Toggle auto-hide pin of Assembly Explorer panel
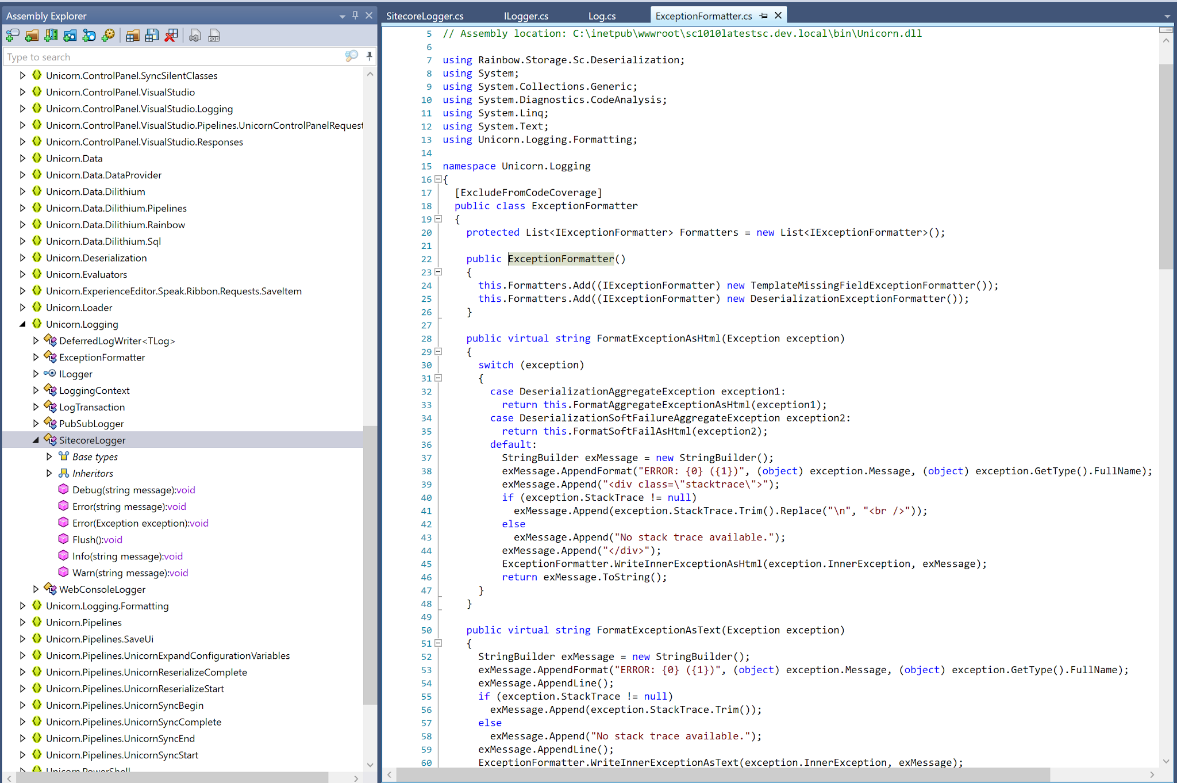 [355, 16]
